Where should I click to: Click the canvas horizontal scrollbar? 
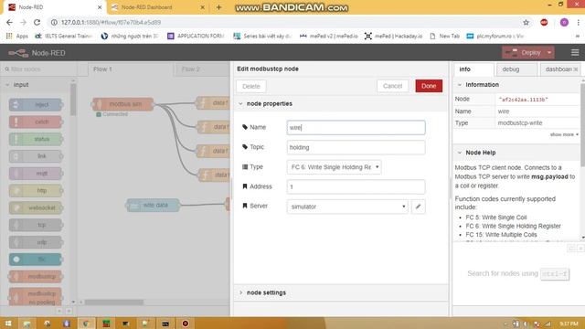[113, 302]
